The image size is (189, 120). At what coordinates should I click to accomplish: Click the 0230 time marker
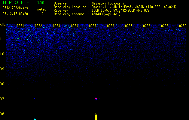tap(183, 26)
